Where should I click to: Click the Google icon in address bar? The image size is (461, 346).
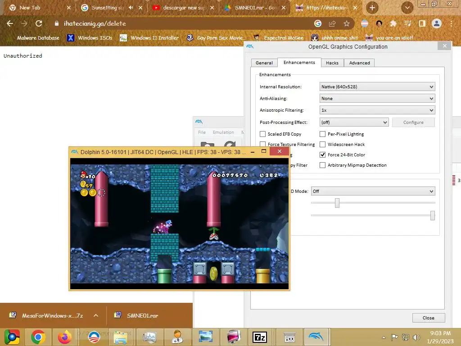pos(318,23)
